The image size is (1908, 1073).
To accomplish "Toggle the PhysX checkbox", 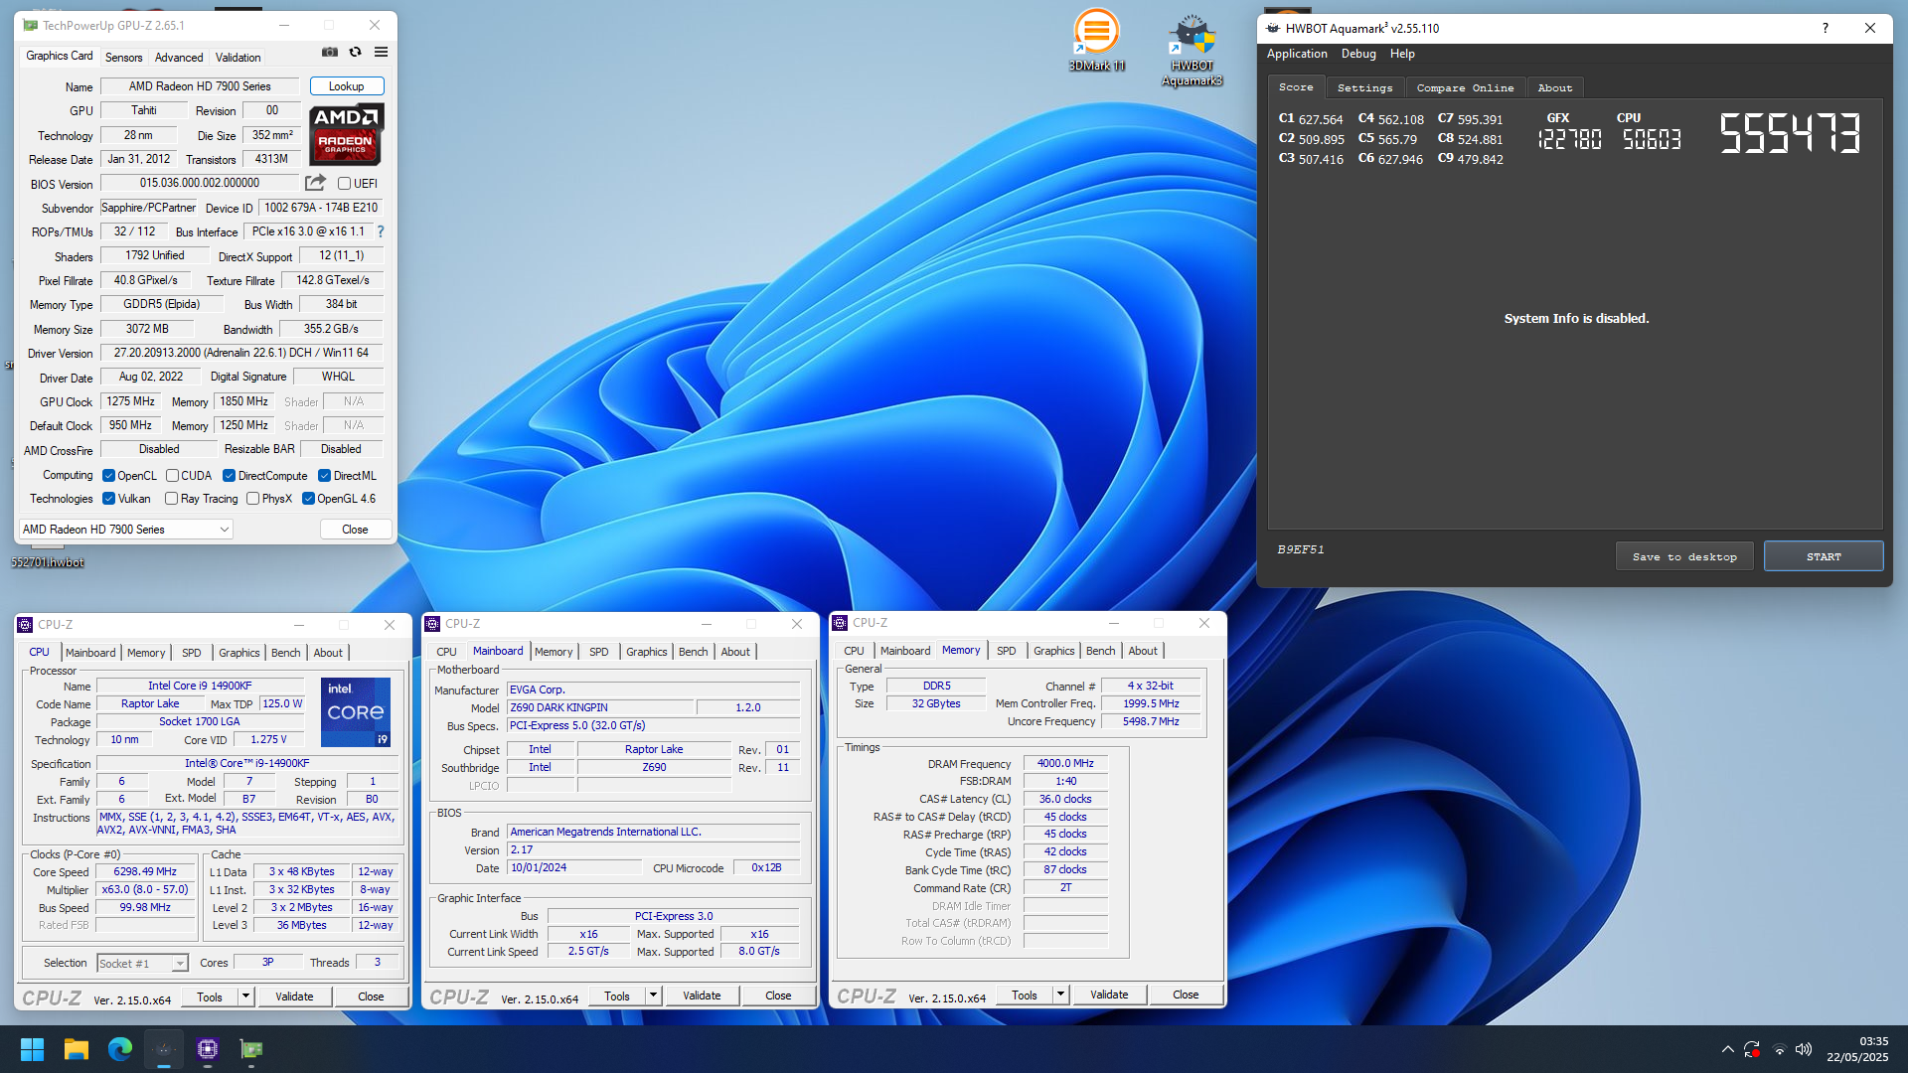I will pyautogui.click(x=252, y=499).
